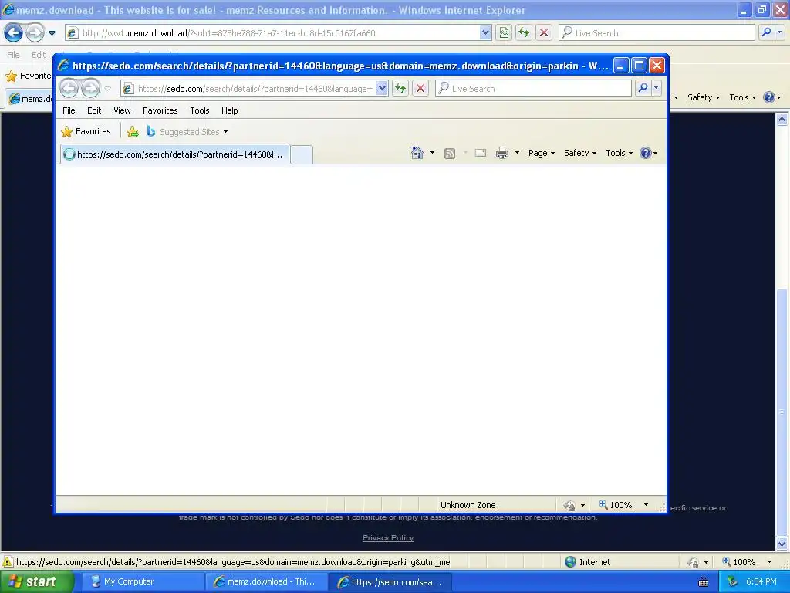Open the View menu in the sedo popup

(122, 110)
